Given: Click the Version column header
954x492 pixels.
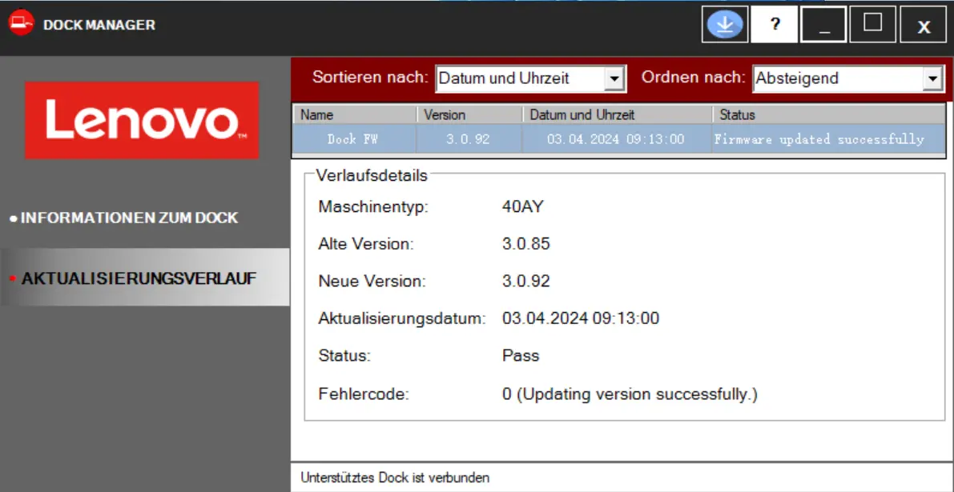Looking at the screenshot, I should [x=469, y=114].
